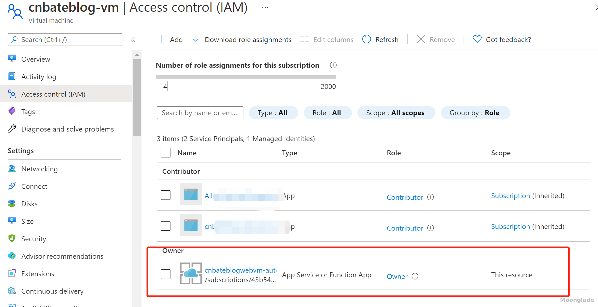Click the Size monitor icon

click(x=12, y=221)
